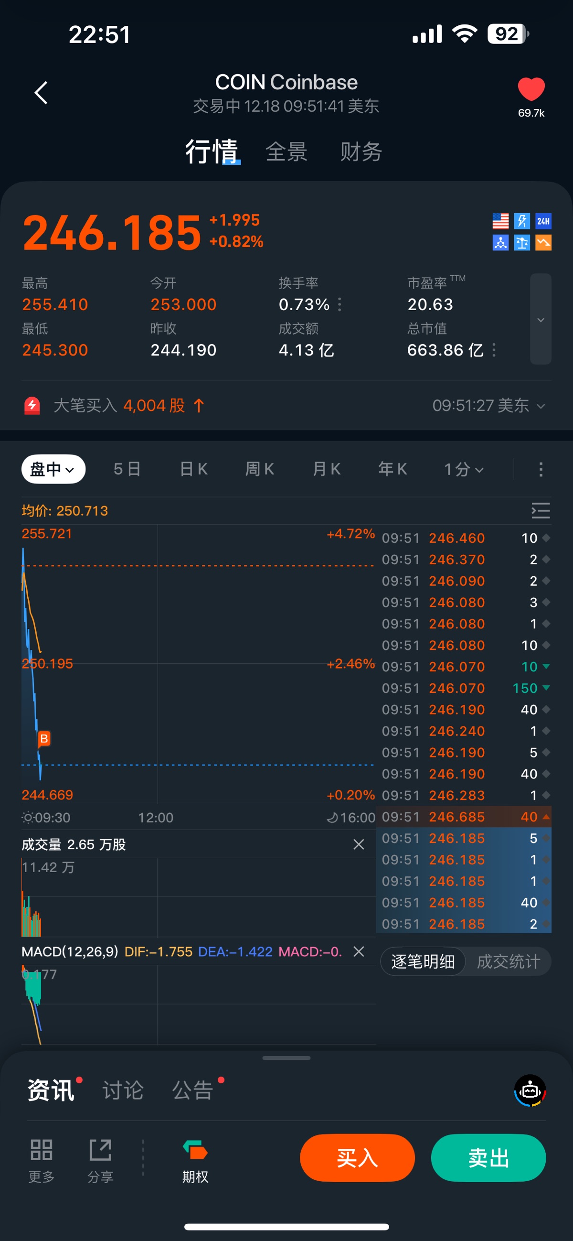Tap the red heart favorite icon
Image resolution: width=573 pixels, height=1241 pixels.
(531, 90)
